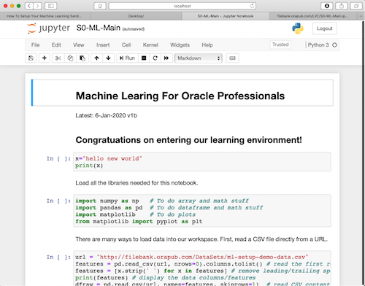Open the Markdown cell type dropdown
Image resolution: width=365 pixels, height=286 pixels.
(x=199, y=58)
